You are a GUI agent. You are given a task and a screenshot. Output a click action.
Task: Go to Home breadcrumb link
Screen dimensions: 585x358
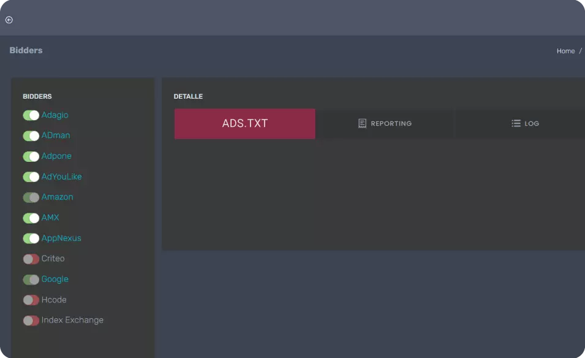click(x=565, y=51)
